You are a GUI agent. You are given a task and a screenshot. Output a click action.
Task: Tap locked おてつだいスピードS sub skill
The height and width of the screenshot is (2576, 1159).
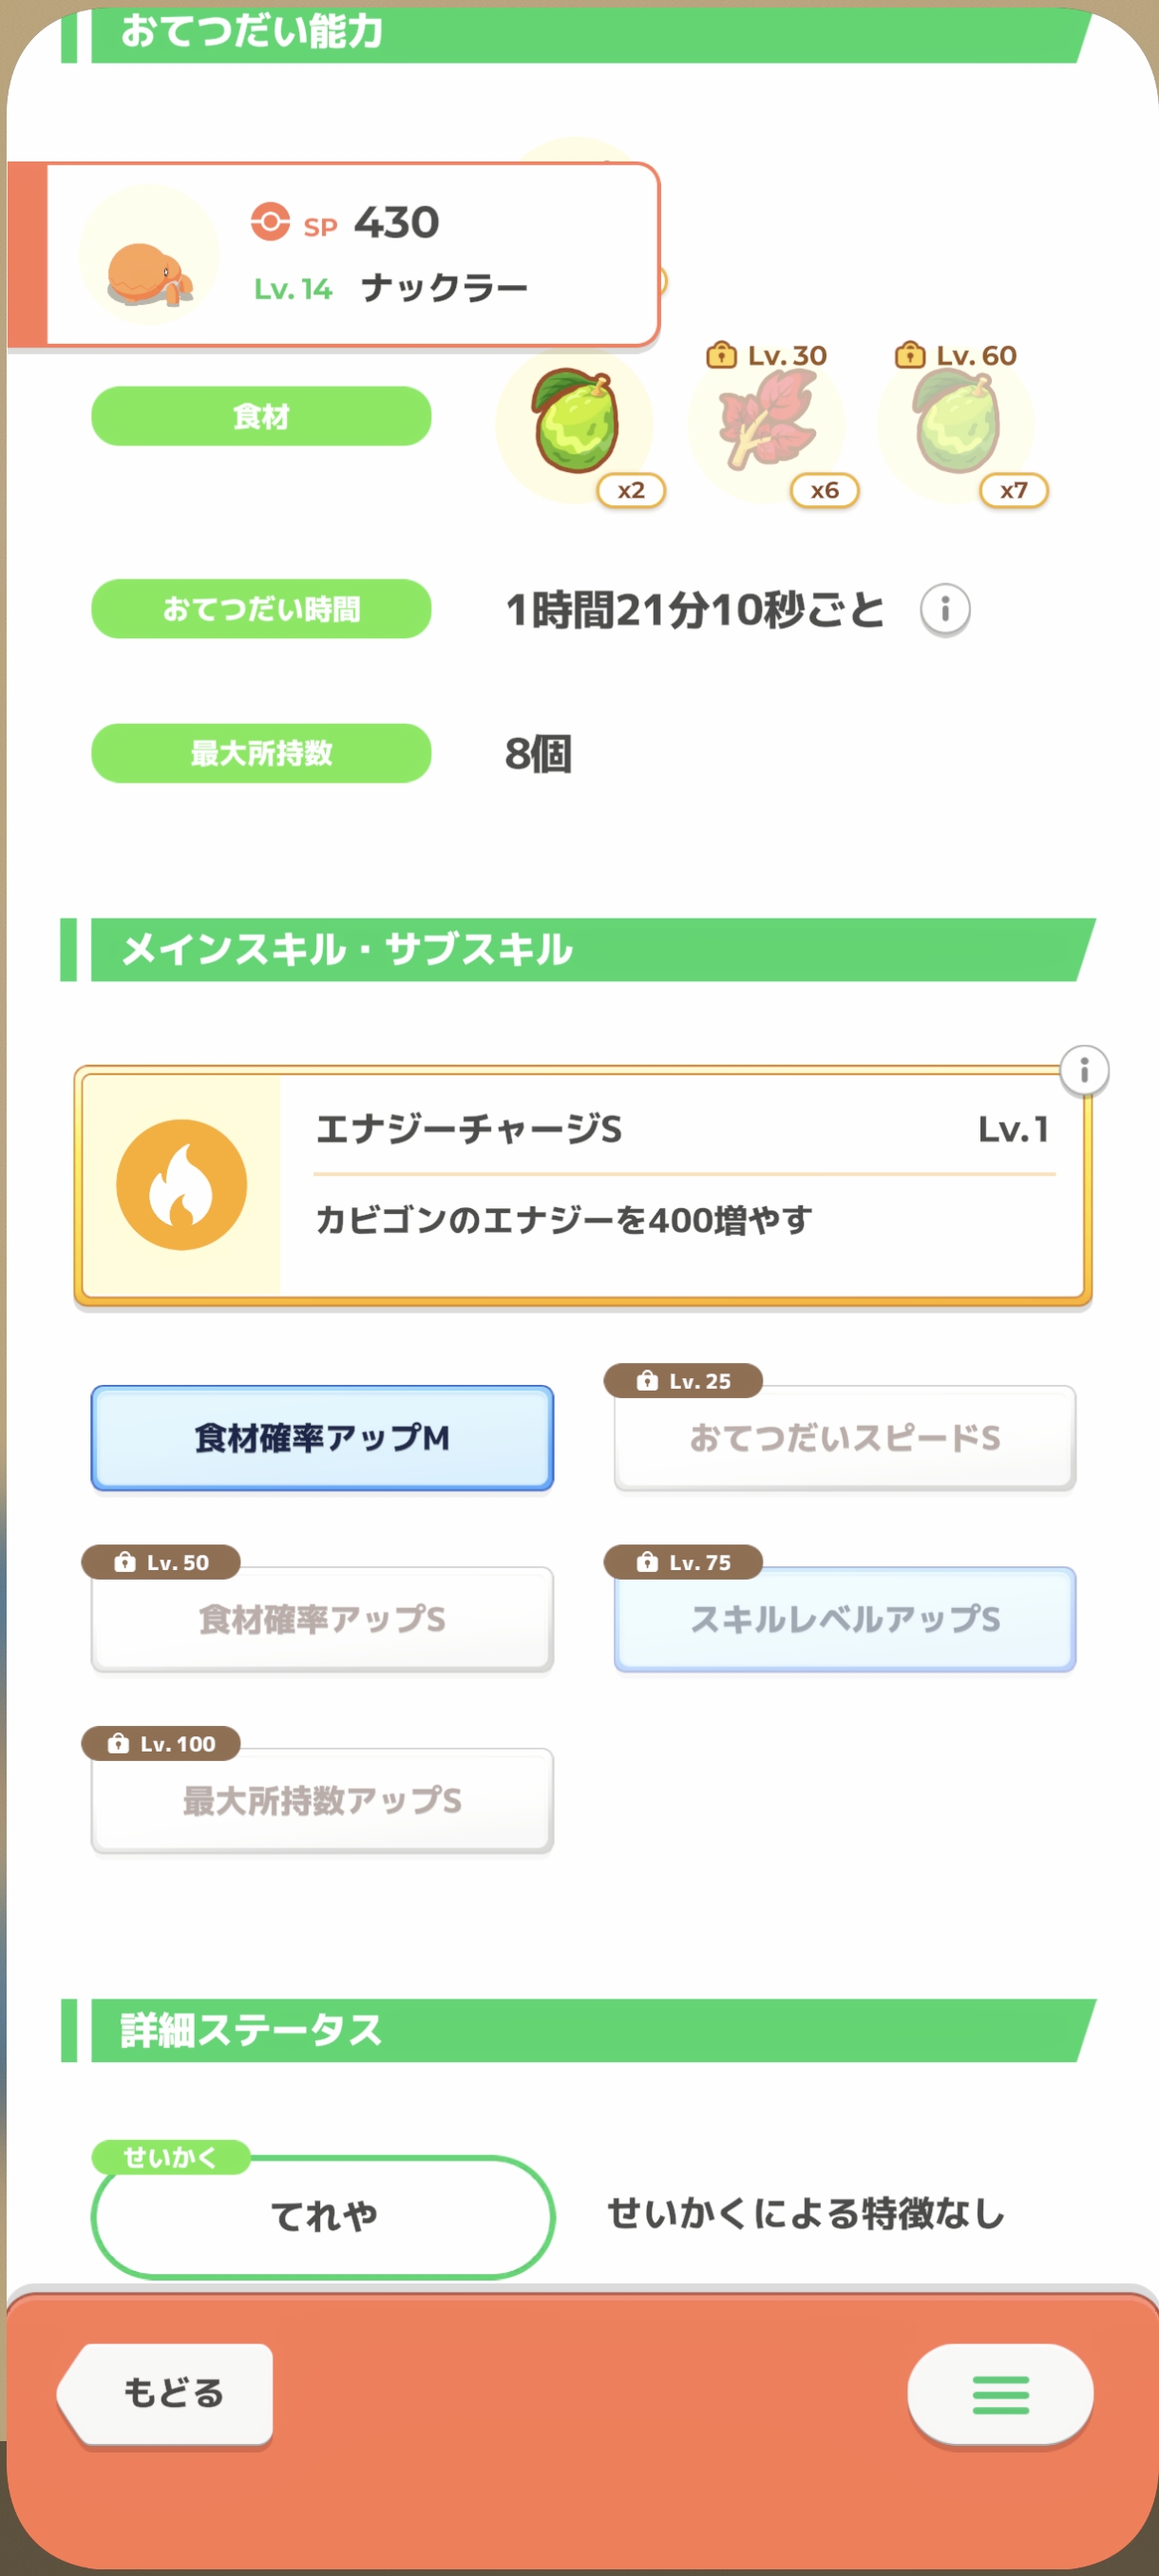(844, 1438)
